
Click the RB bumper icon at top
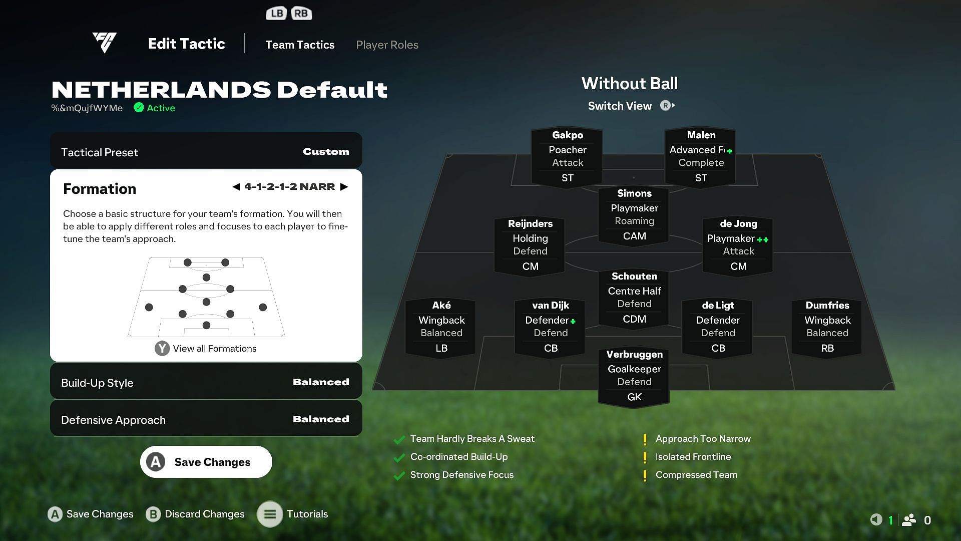click(x=302, y=13)
